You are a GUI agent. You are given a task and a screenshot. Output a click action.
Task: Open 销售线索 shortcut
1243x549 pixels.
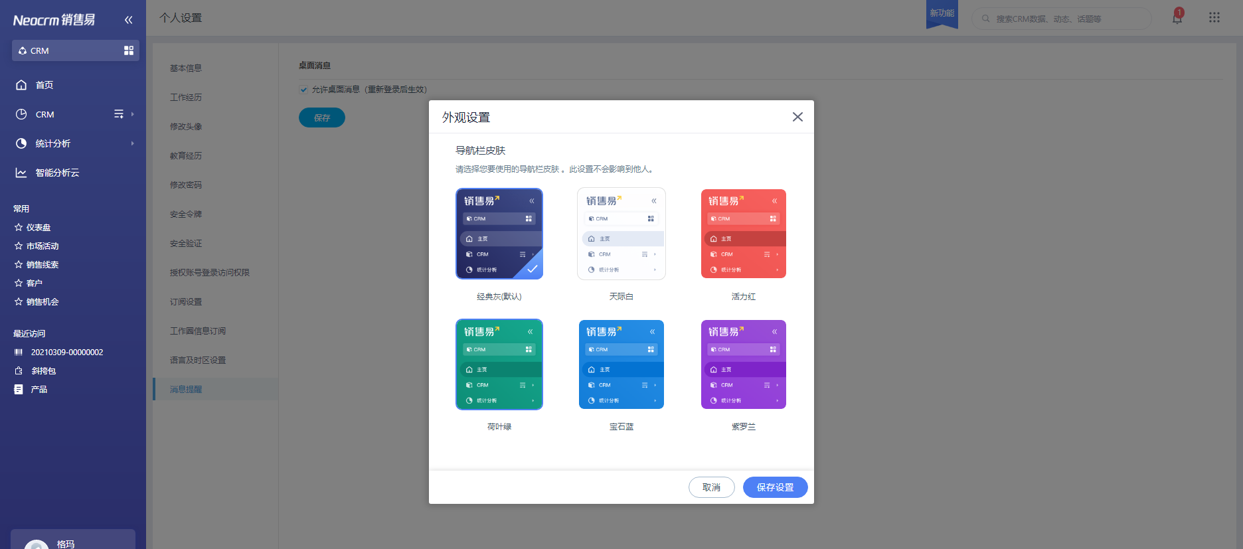42,264
